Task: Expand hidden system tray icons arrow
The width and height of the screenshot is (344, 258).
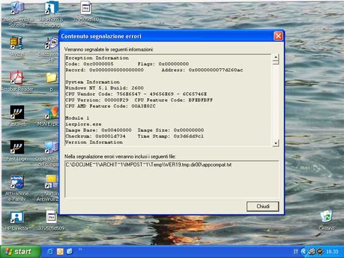Action: [304, 252]
